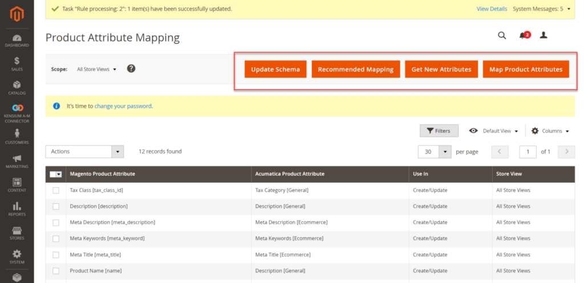Image resolution: width=584 pixels, height=283 pixels.
Task: Open the select-all checkbox dropdown in header
Action: tap(59, 174)
